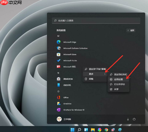The image size is (148, 132).
Task: Click the O letter group header
Action: click(x=58, y=91)
